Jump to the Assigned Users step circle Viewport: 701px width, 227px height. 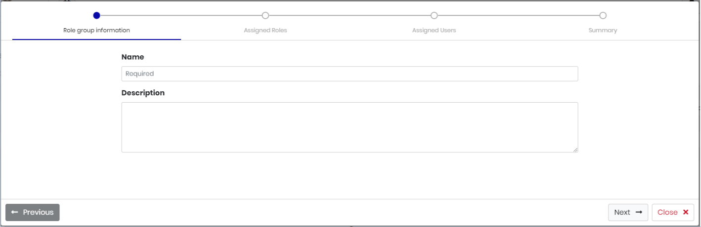point(434,15)
